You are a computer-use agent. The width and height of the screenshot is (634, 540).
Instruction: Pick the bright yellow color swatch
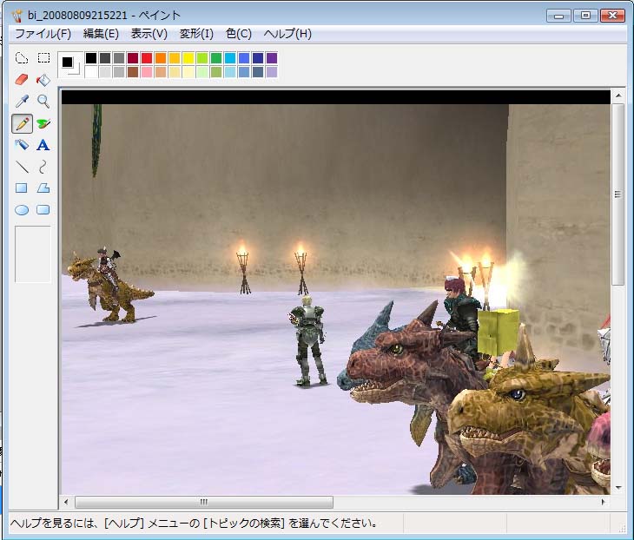(x=188, y=58)
